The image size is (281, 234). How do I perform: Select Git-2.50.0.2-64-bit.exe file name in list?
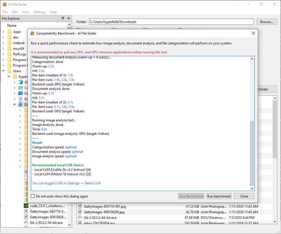100,217
